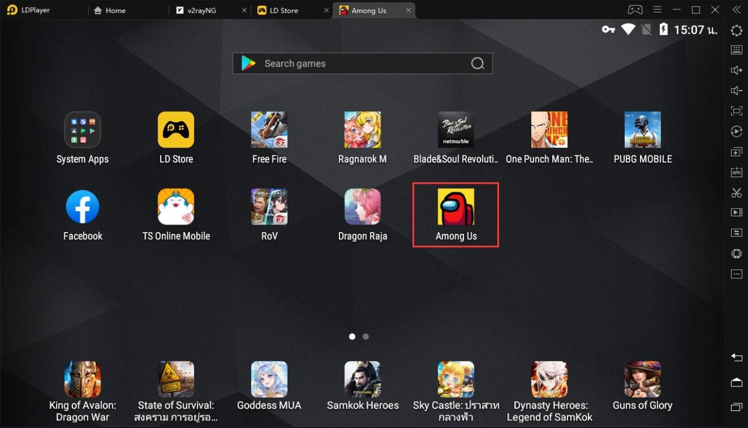
Task: Collapse the right sidebar with double chevron
Action: (736, 10)
